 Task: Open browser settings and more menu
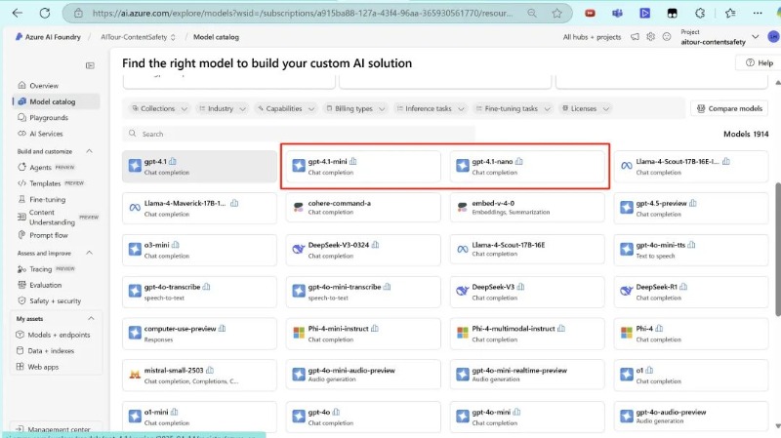click(758, 14)
